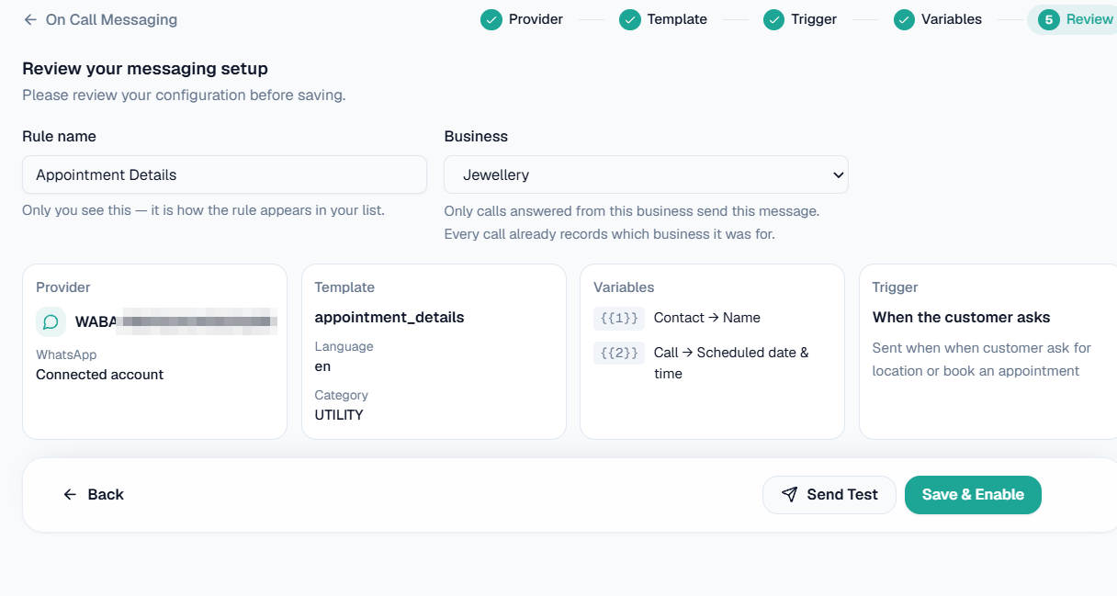Click the appointment_details template name
This screenshot has width=1117, height=596.
pos(389,318)
